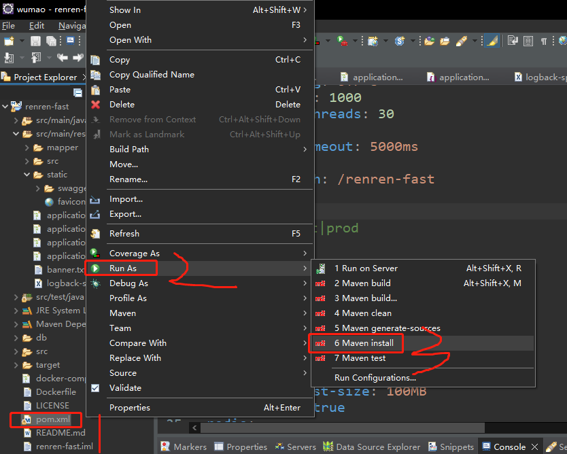Switch to the Markers tab
The image size is (567, 454).
[184, 447]
